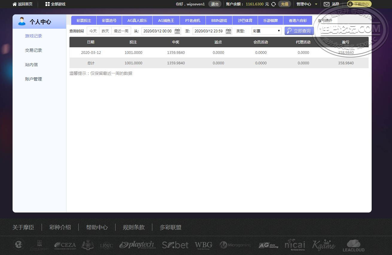Screen dimensions: 392x255
Task: Open 账户管理 in the sidebar
Action: click(x=34, y=79)
